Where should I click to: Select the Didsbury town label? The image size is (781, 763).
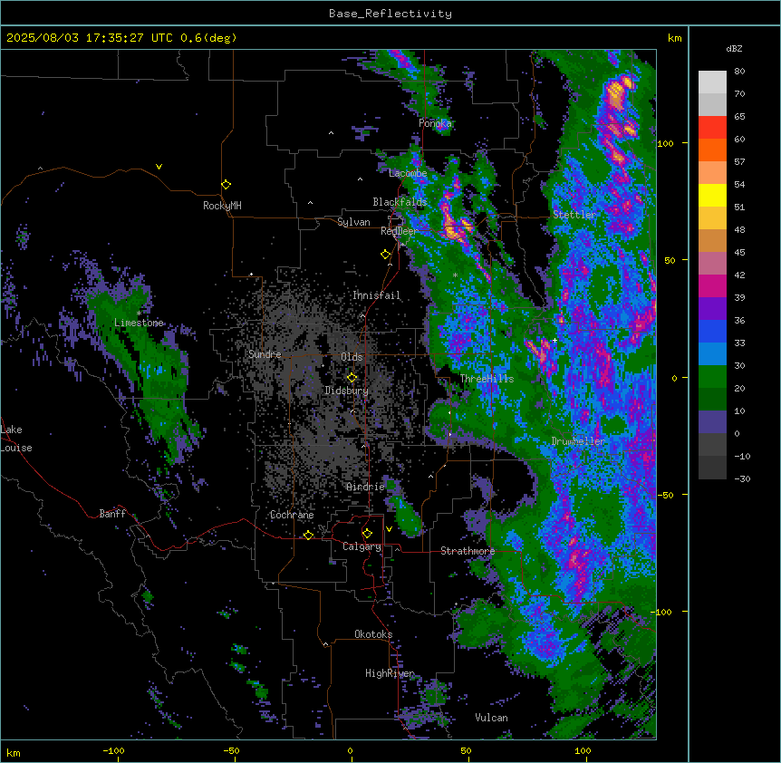(346, 391)
